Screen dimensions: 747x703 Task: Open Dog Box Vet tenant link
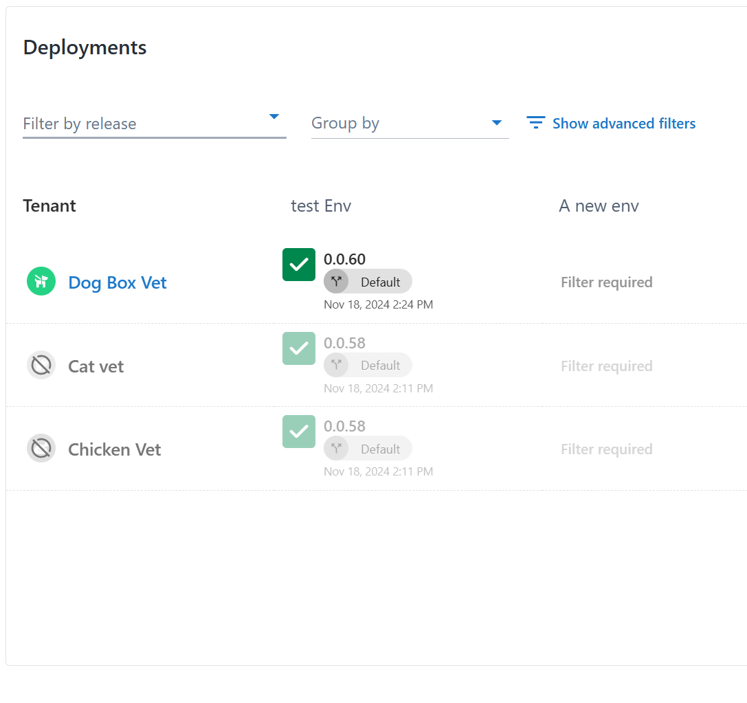click(x=117, y=282)
